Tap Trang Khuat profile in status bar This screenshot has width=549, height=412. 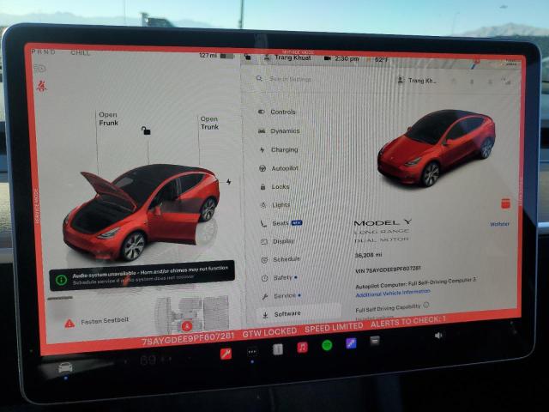(x=288, y=58)
